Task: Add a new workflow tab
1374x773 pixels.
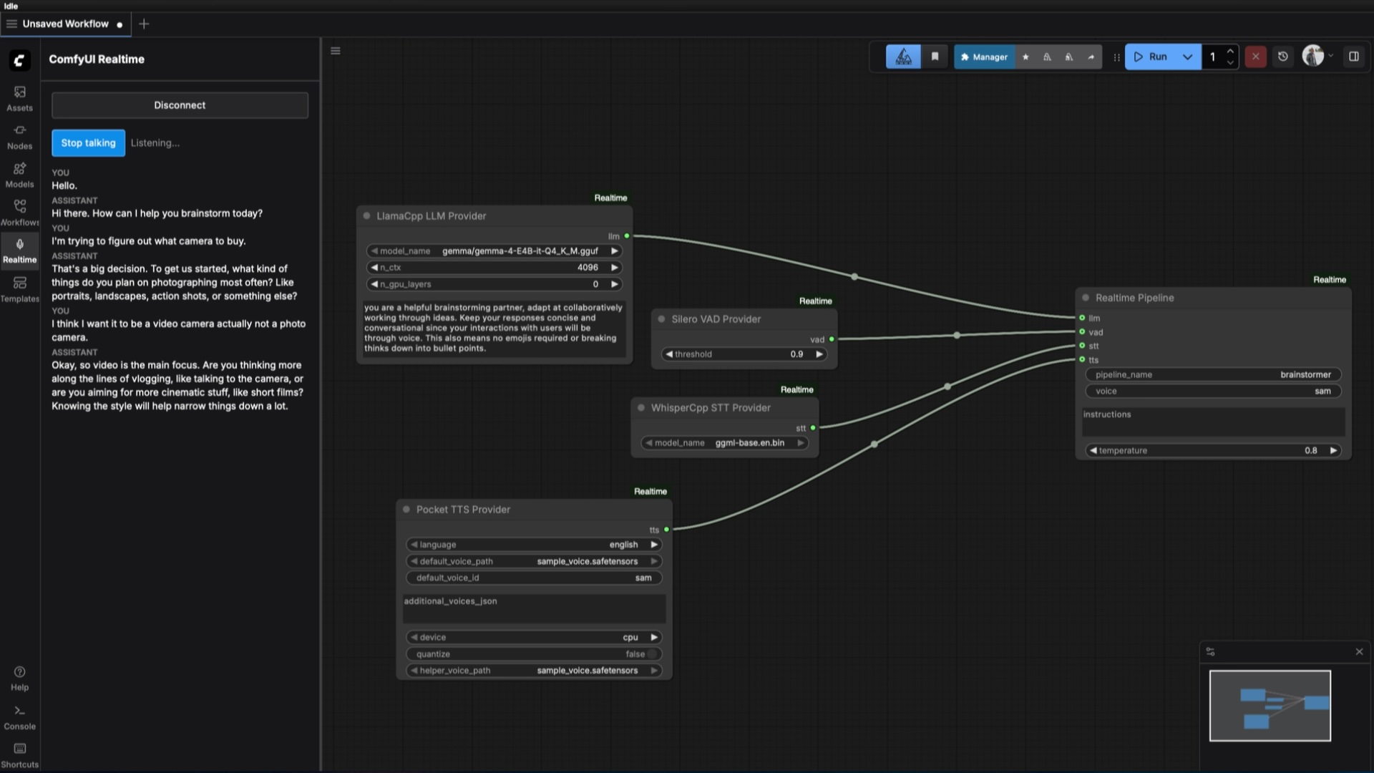Action: point(144,24)
